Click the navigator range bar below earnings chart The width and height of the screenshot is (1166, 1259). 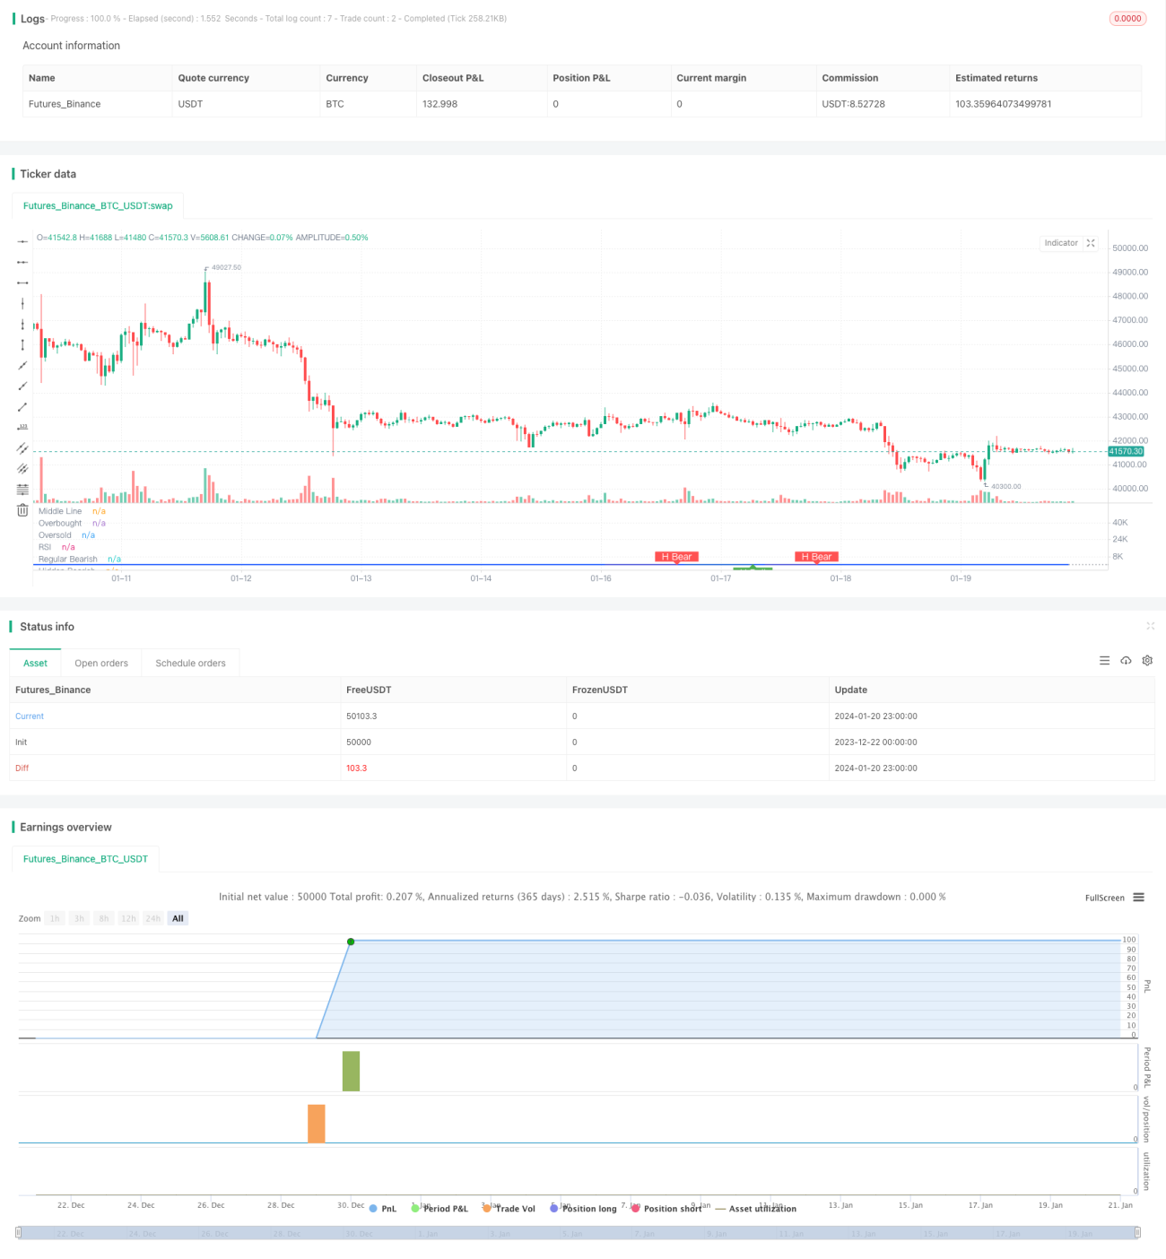(578, 1233)
